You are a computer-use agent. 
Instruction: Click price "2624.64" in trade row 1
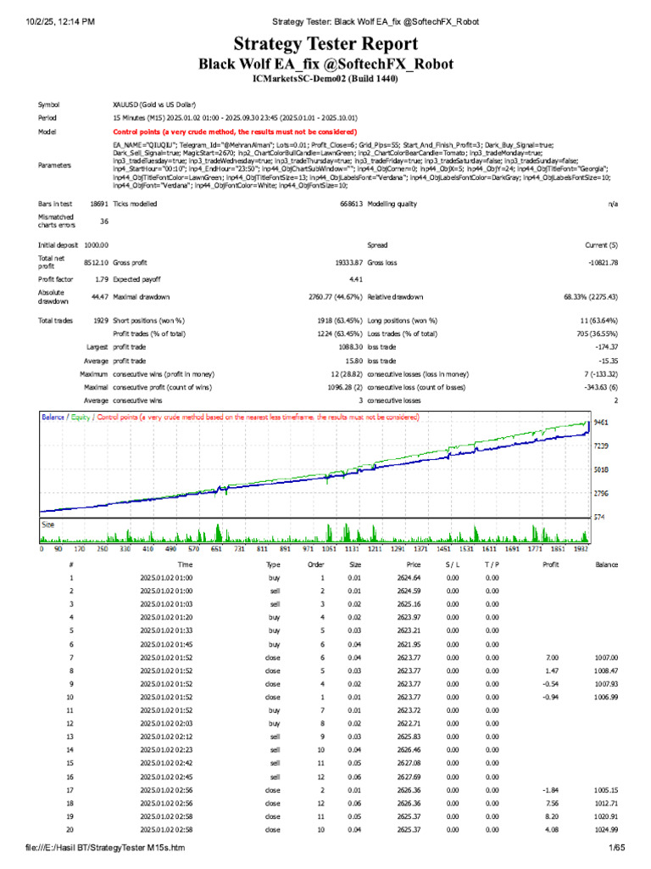409,578
